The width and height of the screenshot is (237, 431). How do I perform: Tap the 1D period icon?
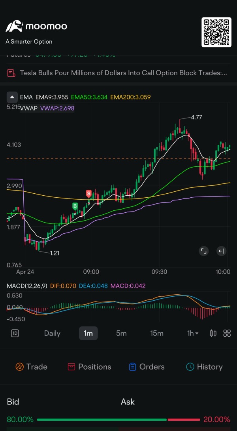[x=15, y=334]
